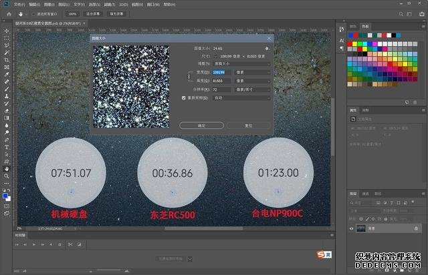The image size is (428, 275).
Task: Select the Lasso tool
Action: point(7,45)
